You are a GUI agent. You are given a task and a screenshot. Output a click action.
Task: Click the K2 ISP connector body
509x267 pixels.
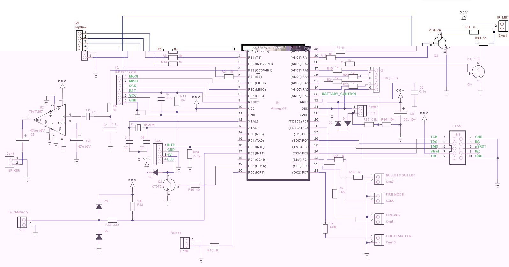coord(119,90)
